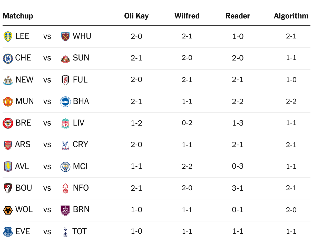The image size is (313, 245).
Task: Click the Leeds United club crest
Action: point(8,36)
